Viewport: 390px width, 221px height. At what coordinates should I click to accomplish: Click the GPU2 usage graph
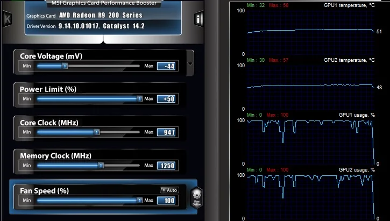click(x=311, y=197)
